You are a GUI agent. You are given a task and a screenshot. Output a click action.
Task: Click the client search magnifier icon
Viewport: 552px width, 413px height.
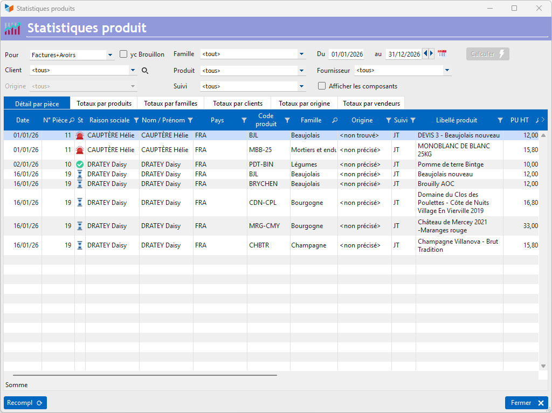144,71
